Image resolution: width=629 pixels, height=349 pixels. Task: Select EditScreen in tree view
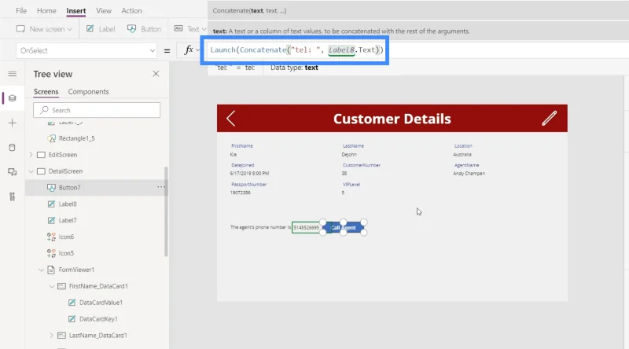coord(63,155)
